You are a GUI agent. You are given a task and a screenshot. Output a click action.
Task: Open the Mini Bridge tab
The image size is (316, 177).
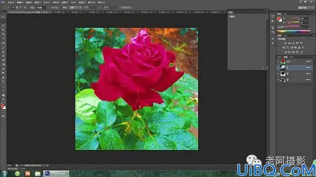click(x=13, y=169)
